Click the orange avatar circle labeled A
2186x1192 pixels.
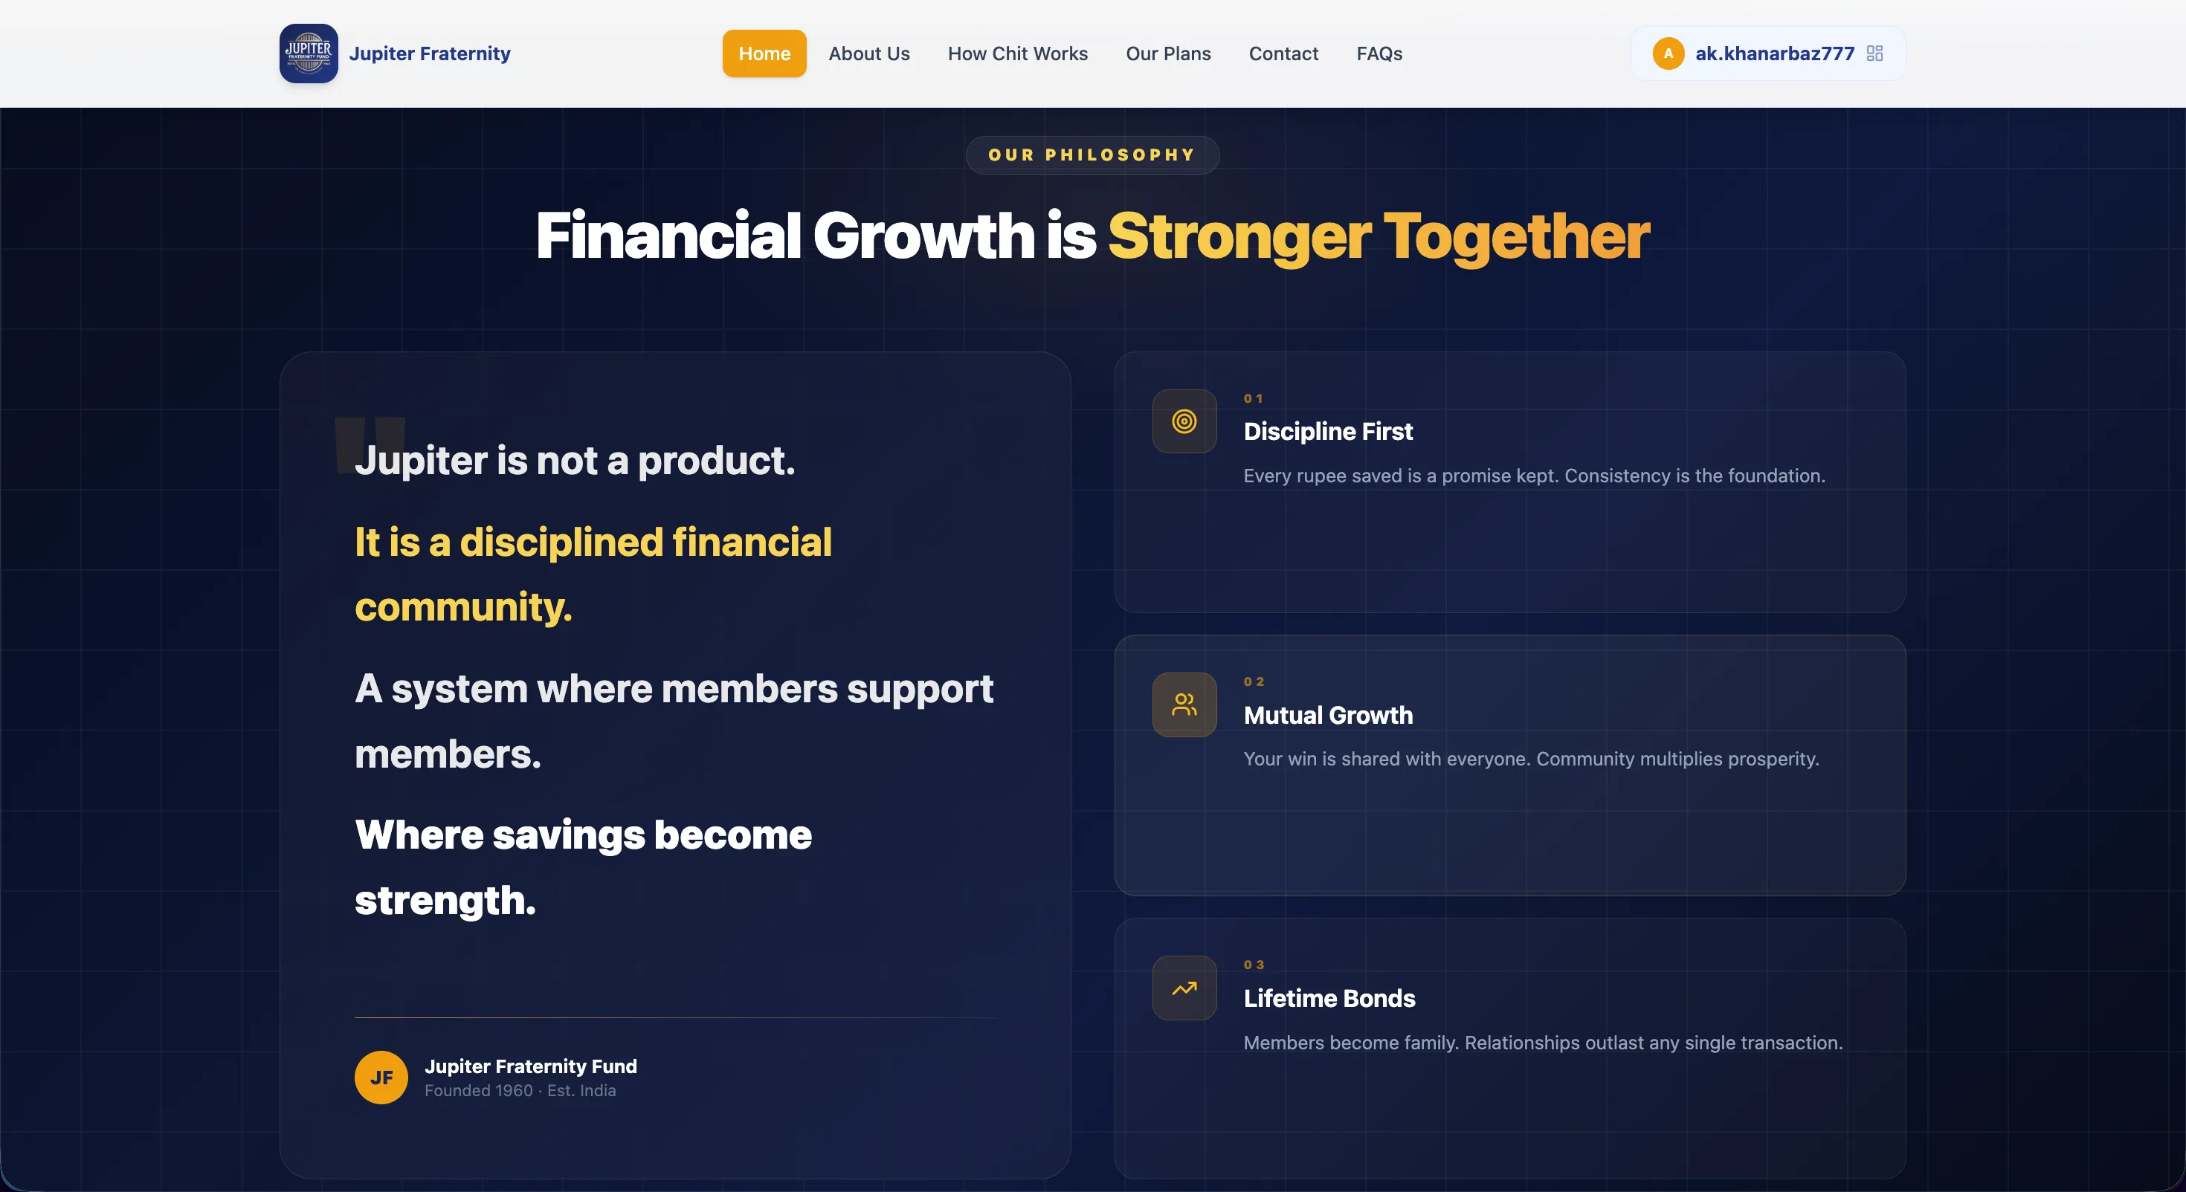1667,53
